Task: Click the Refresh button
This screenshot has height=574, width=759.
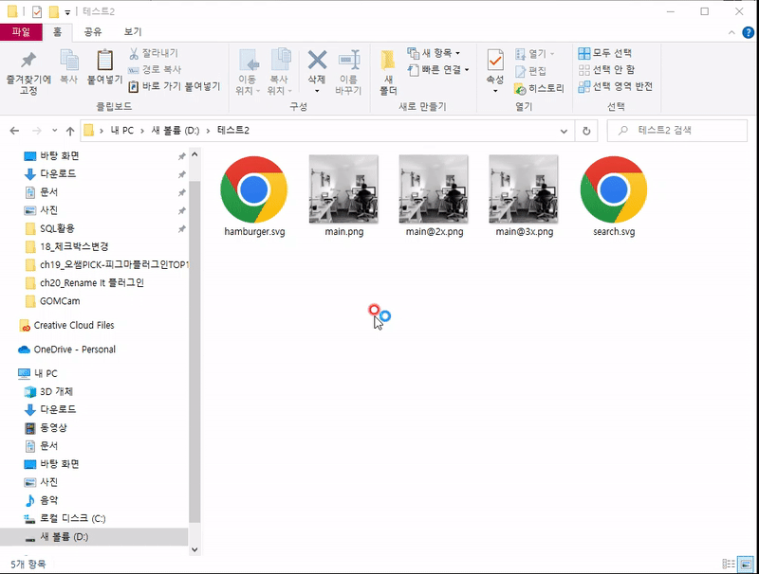Action: pos(586,131)
